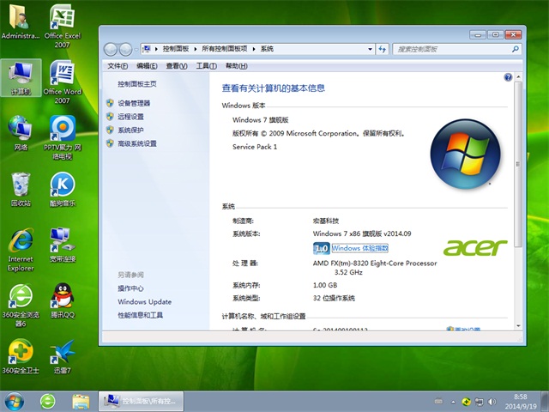This screenshot has height=412, width=549.
Task: Expand breadcrumb arrow after 控制面板
Action: [x=196, y=49]
